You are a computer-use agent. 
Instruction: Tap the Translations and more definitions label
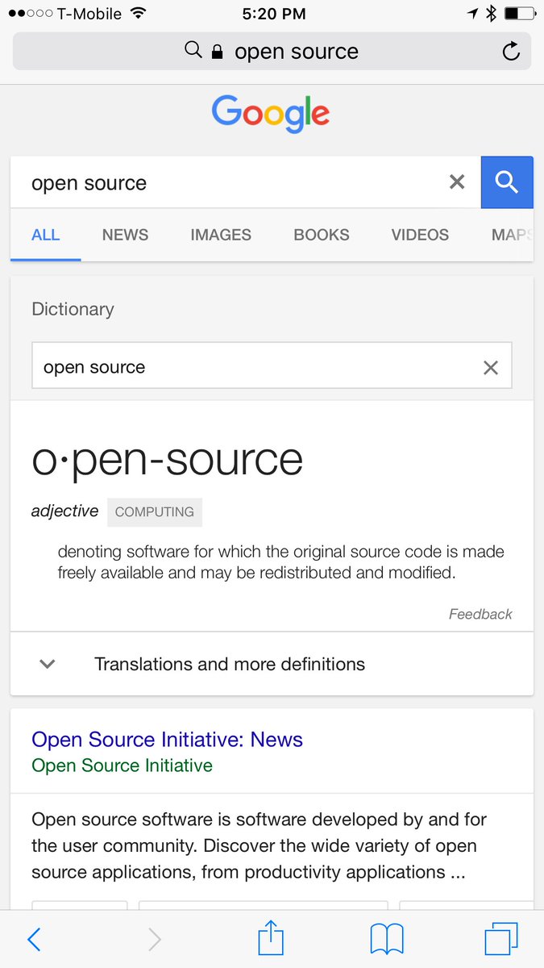[x=230, y=664]
